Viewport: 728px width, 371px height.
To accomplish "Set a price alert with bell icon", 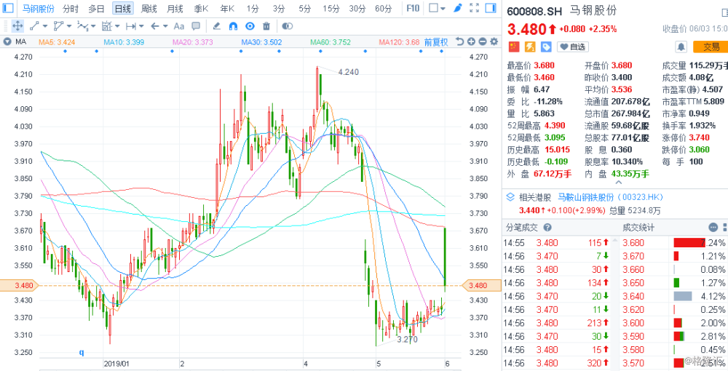I will 681,47.
